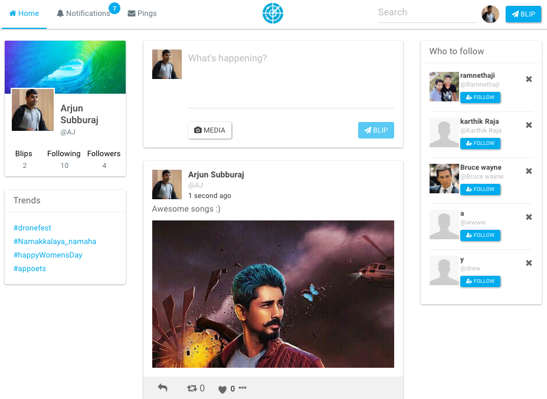Dismiss the @wwww suggestion

click(x=529, y=217)
